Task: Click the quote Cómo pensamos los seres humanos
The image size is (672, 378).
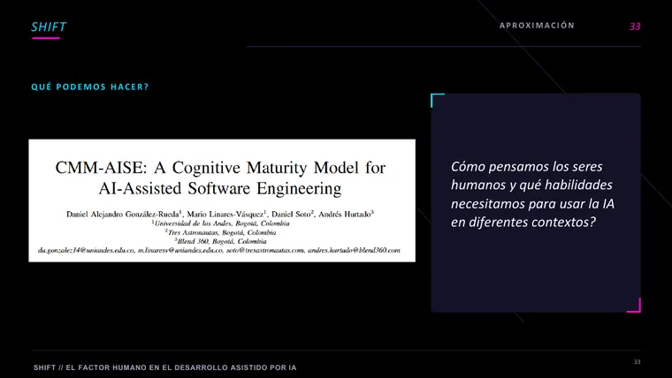Action: 532,194
